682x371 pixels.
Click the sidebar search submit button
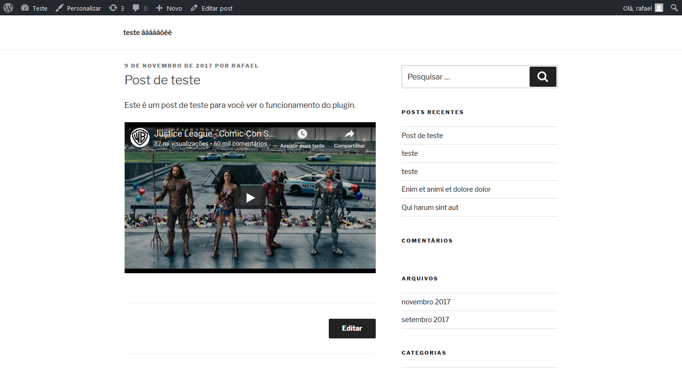point(543,77)
